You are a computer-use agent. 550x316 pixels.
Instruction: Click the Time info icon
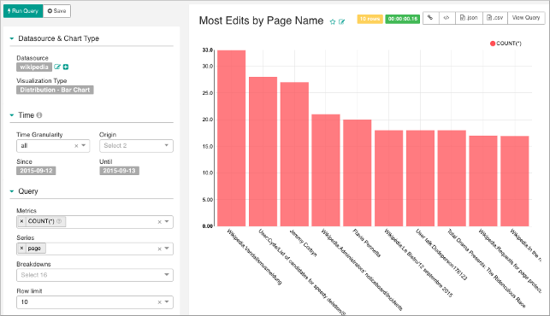tap(39, 115)
